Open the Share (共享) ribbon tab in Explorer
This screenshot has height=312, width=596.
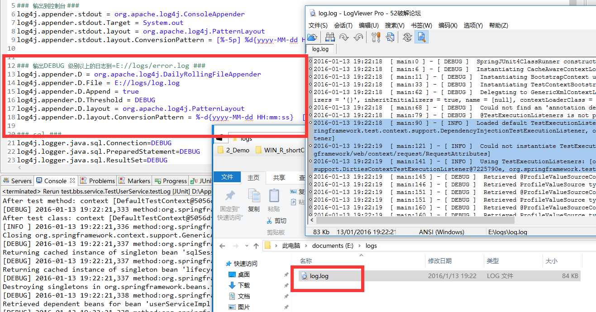point(279,178)
